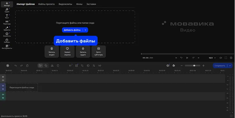The image size is (235, 118).
Task: Click the preview seek bar
Action: point(187,54)
